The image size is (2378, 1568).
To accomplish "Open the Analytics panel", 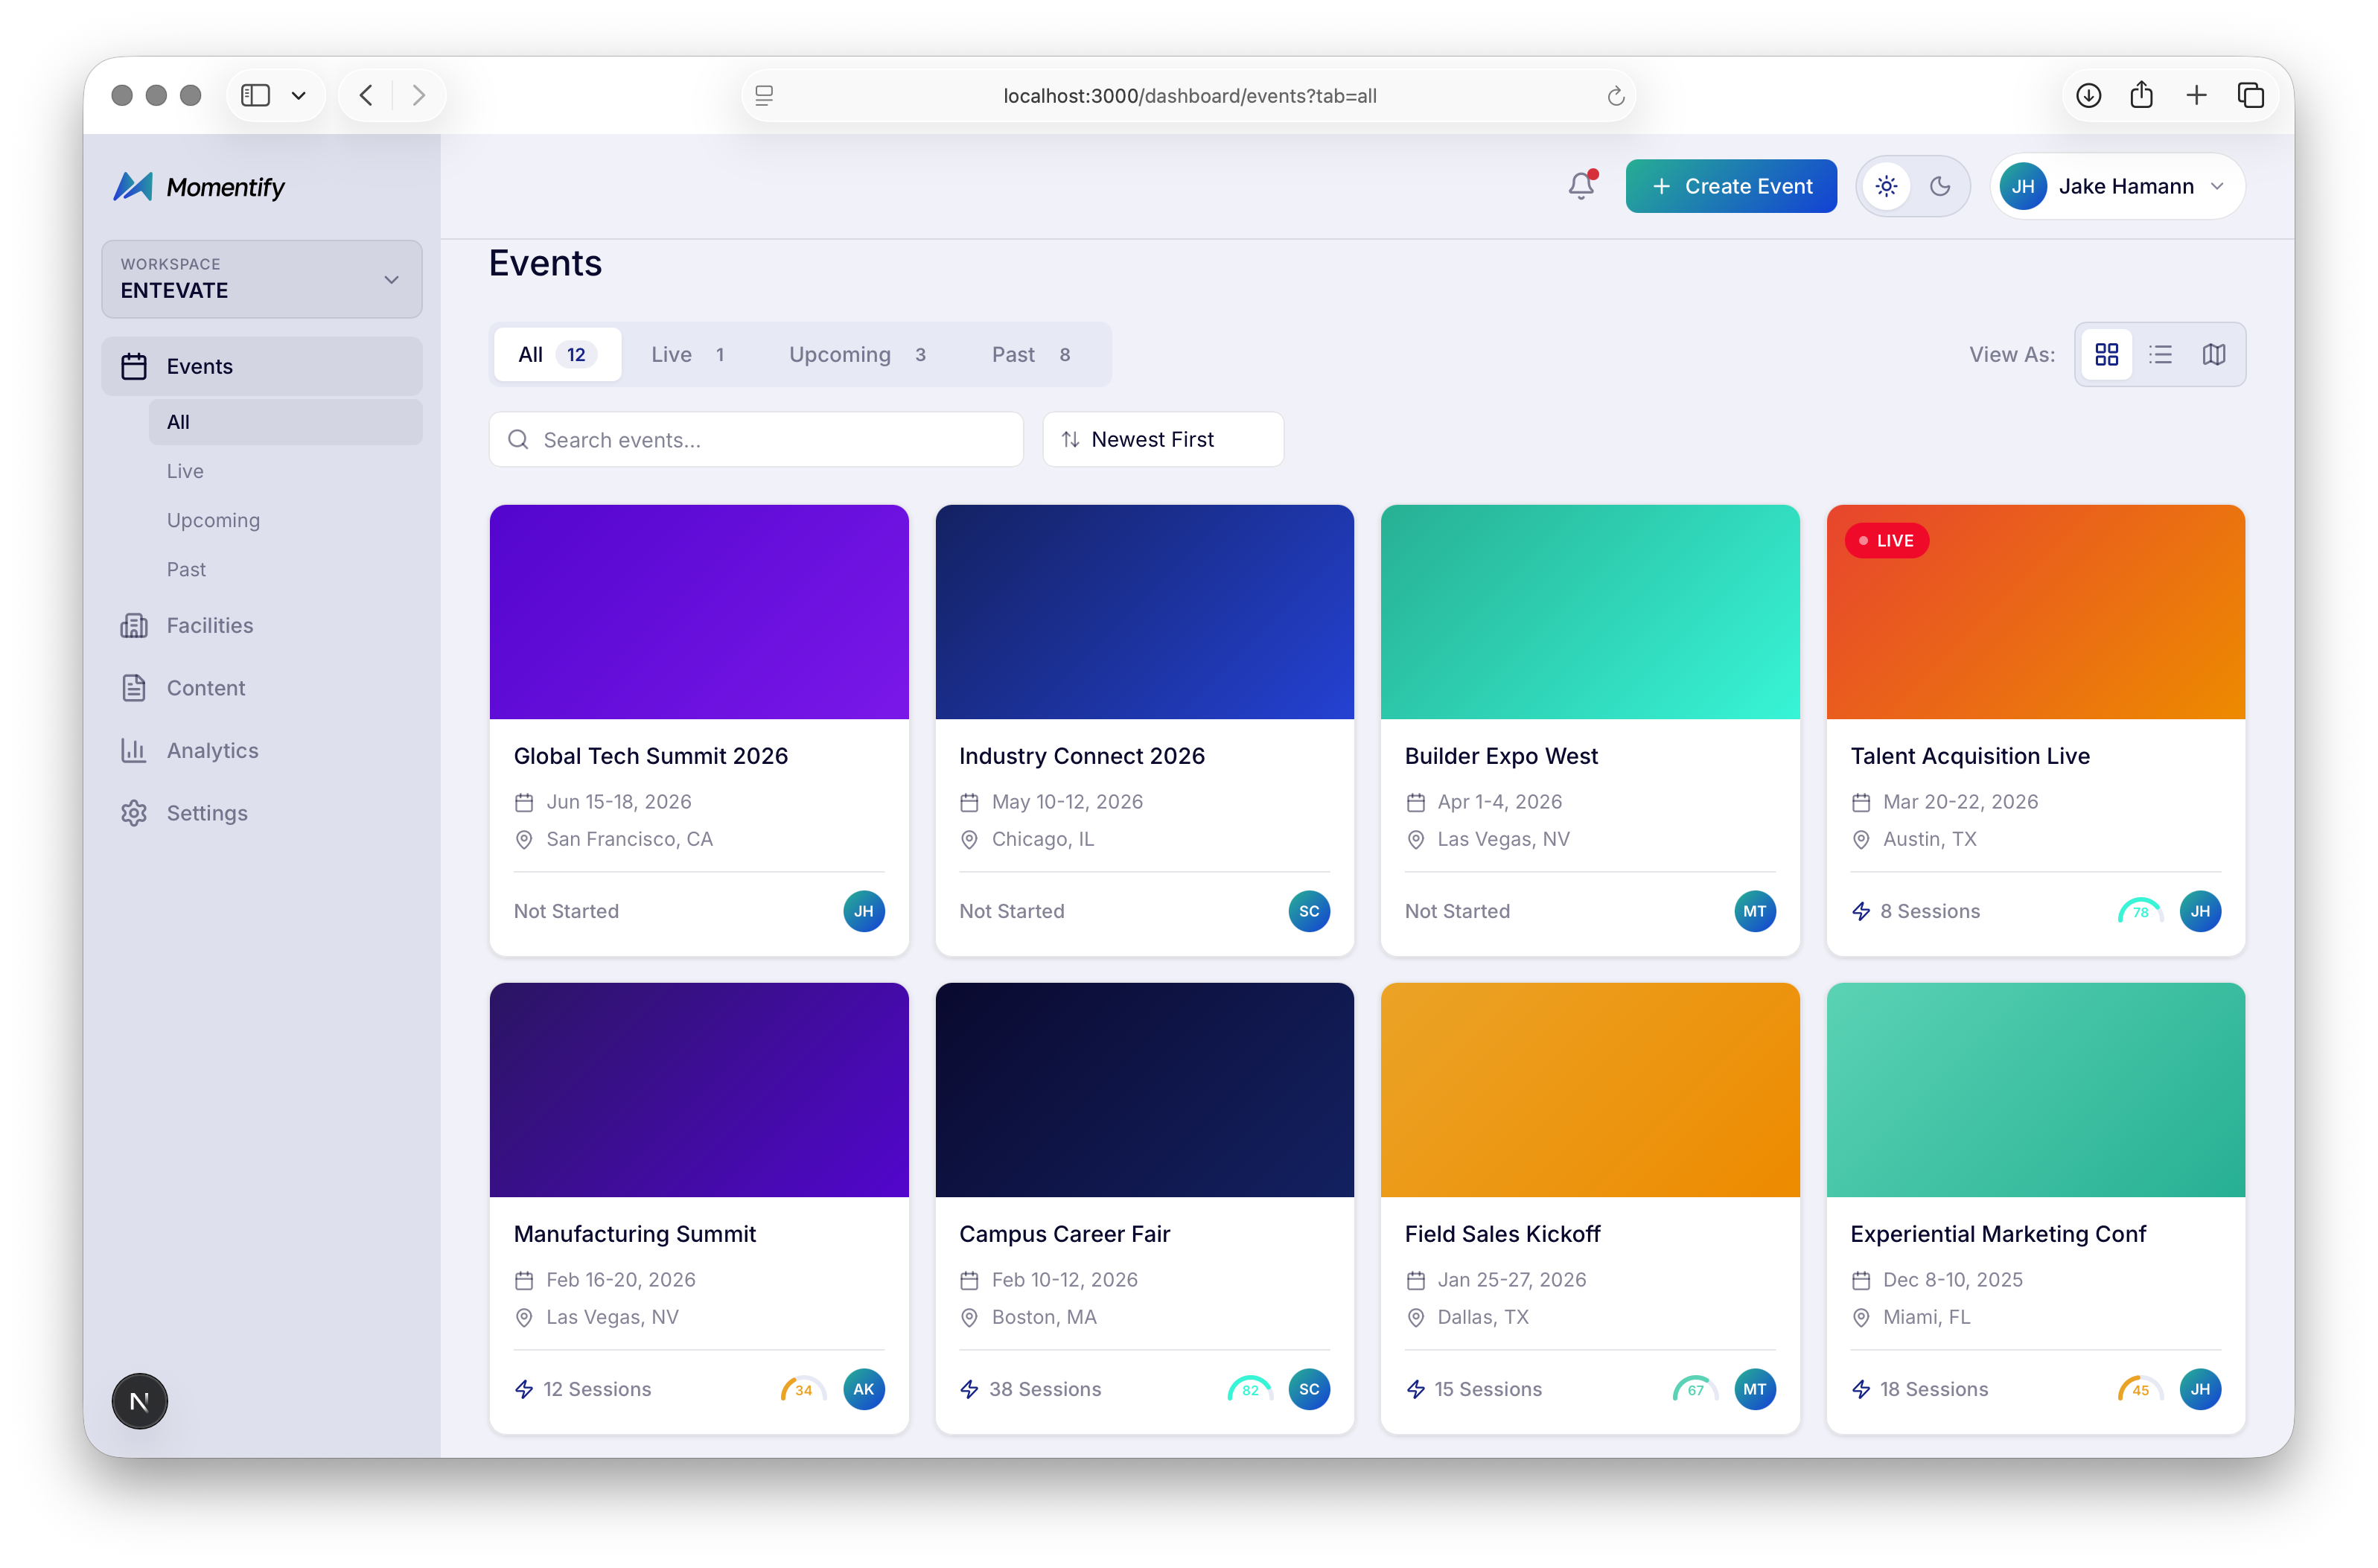I will (212, 750).
